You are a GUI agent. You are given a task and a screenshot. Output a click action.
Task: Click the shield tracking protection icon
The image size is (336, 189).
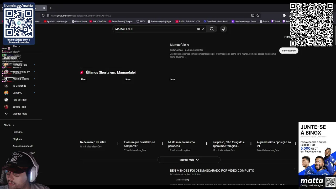43,15
